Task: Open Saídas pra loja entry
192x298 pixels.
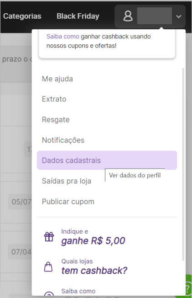Action: pyautogui.click(x=67, y=181)
